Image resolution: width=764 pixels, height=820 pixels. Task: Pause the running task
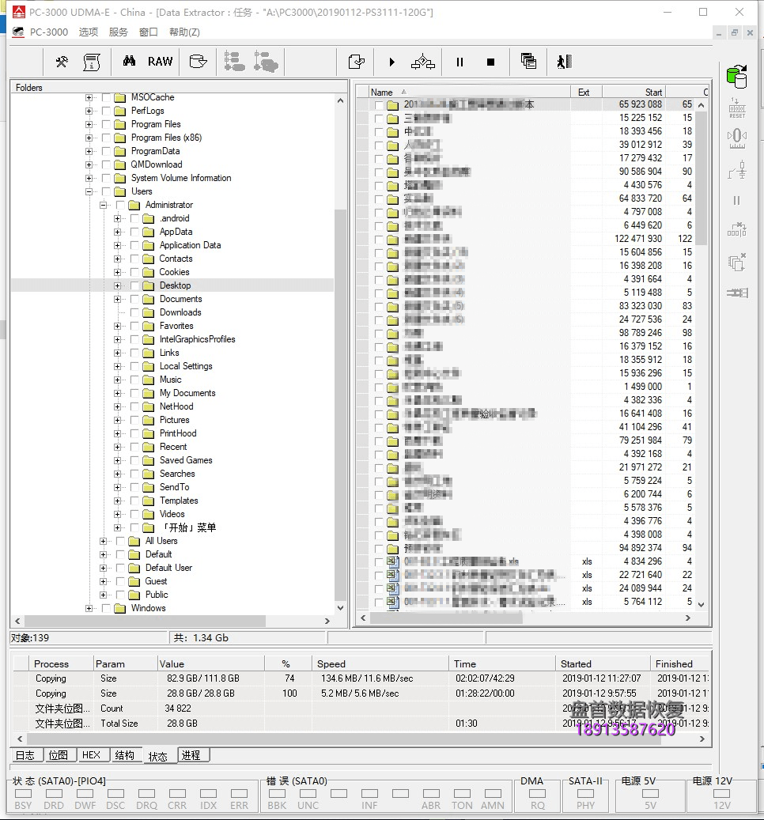460,62
